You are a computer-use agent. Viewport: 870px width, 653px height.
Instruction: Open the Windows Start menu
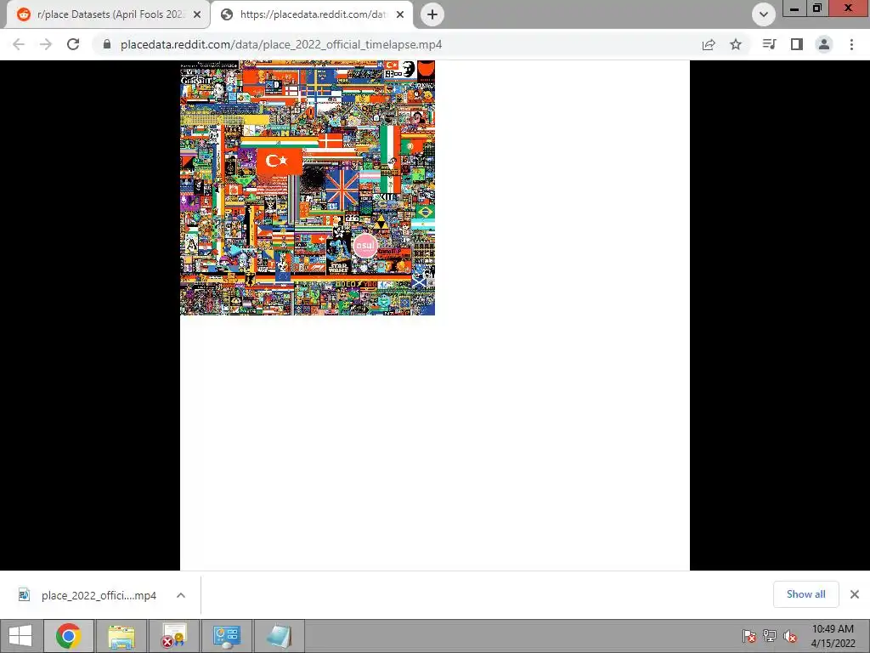tap(20, 636)
